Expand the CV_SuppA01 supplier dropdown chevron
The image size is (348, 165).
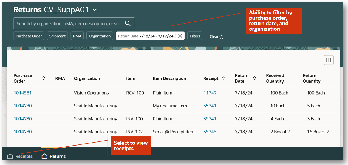tap(95, 10)
